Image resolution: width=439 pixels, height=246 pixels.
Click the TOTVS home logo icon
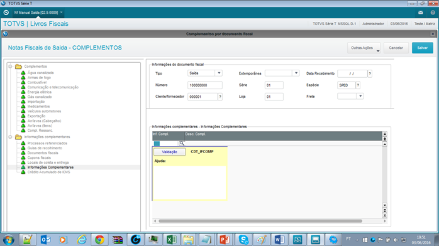coord(6,13)
